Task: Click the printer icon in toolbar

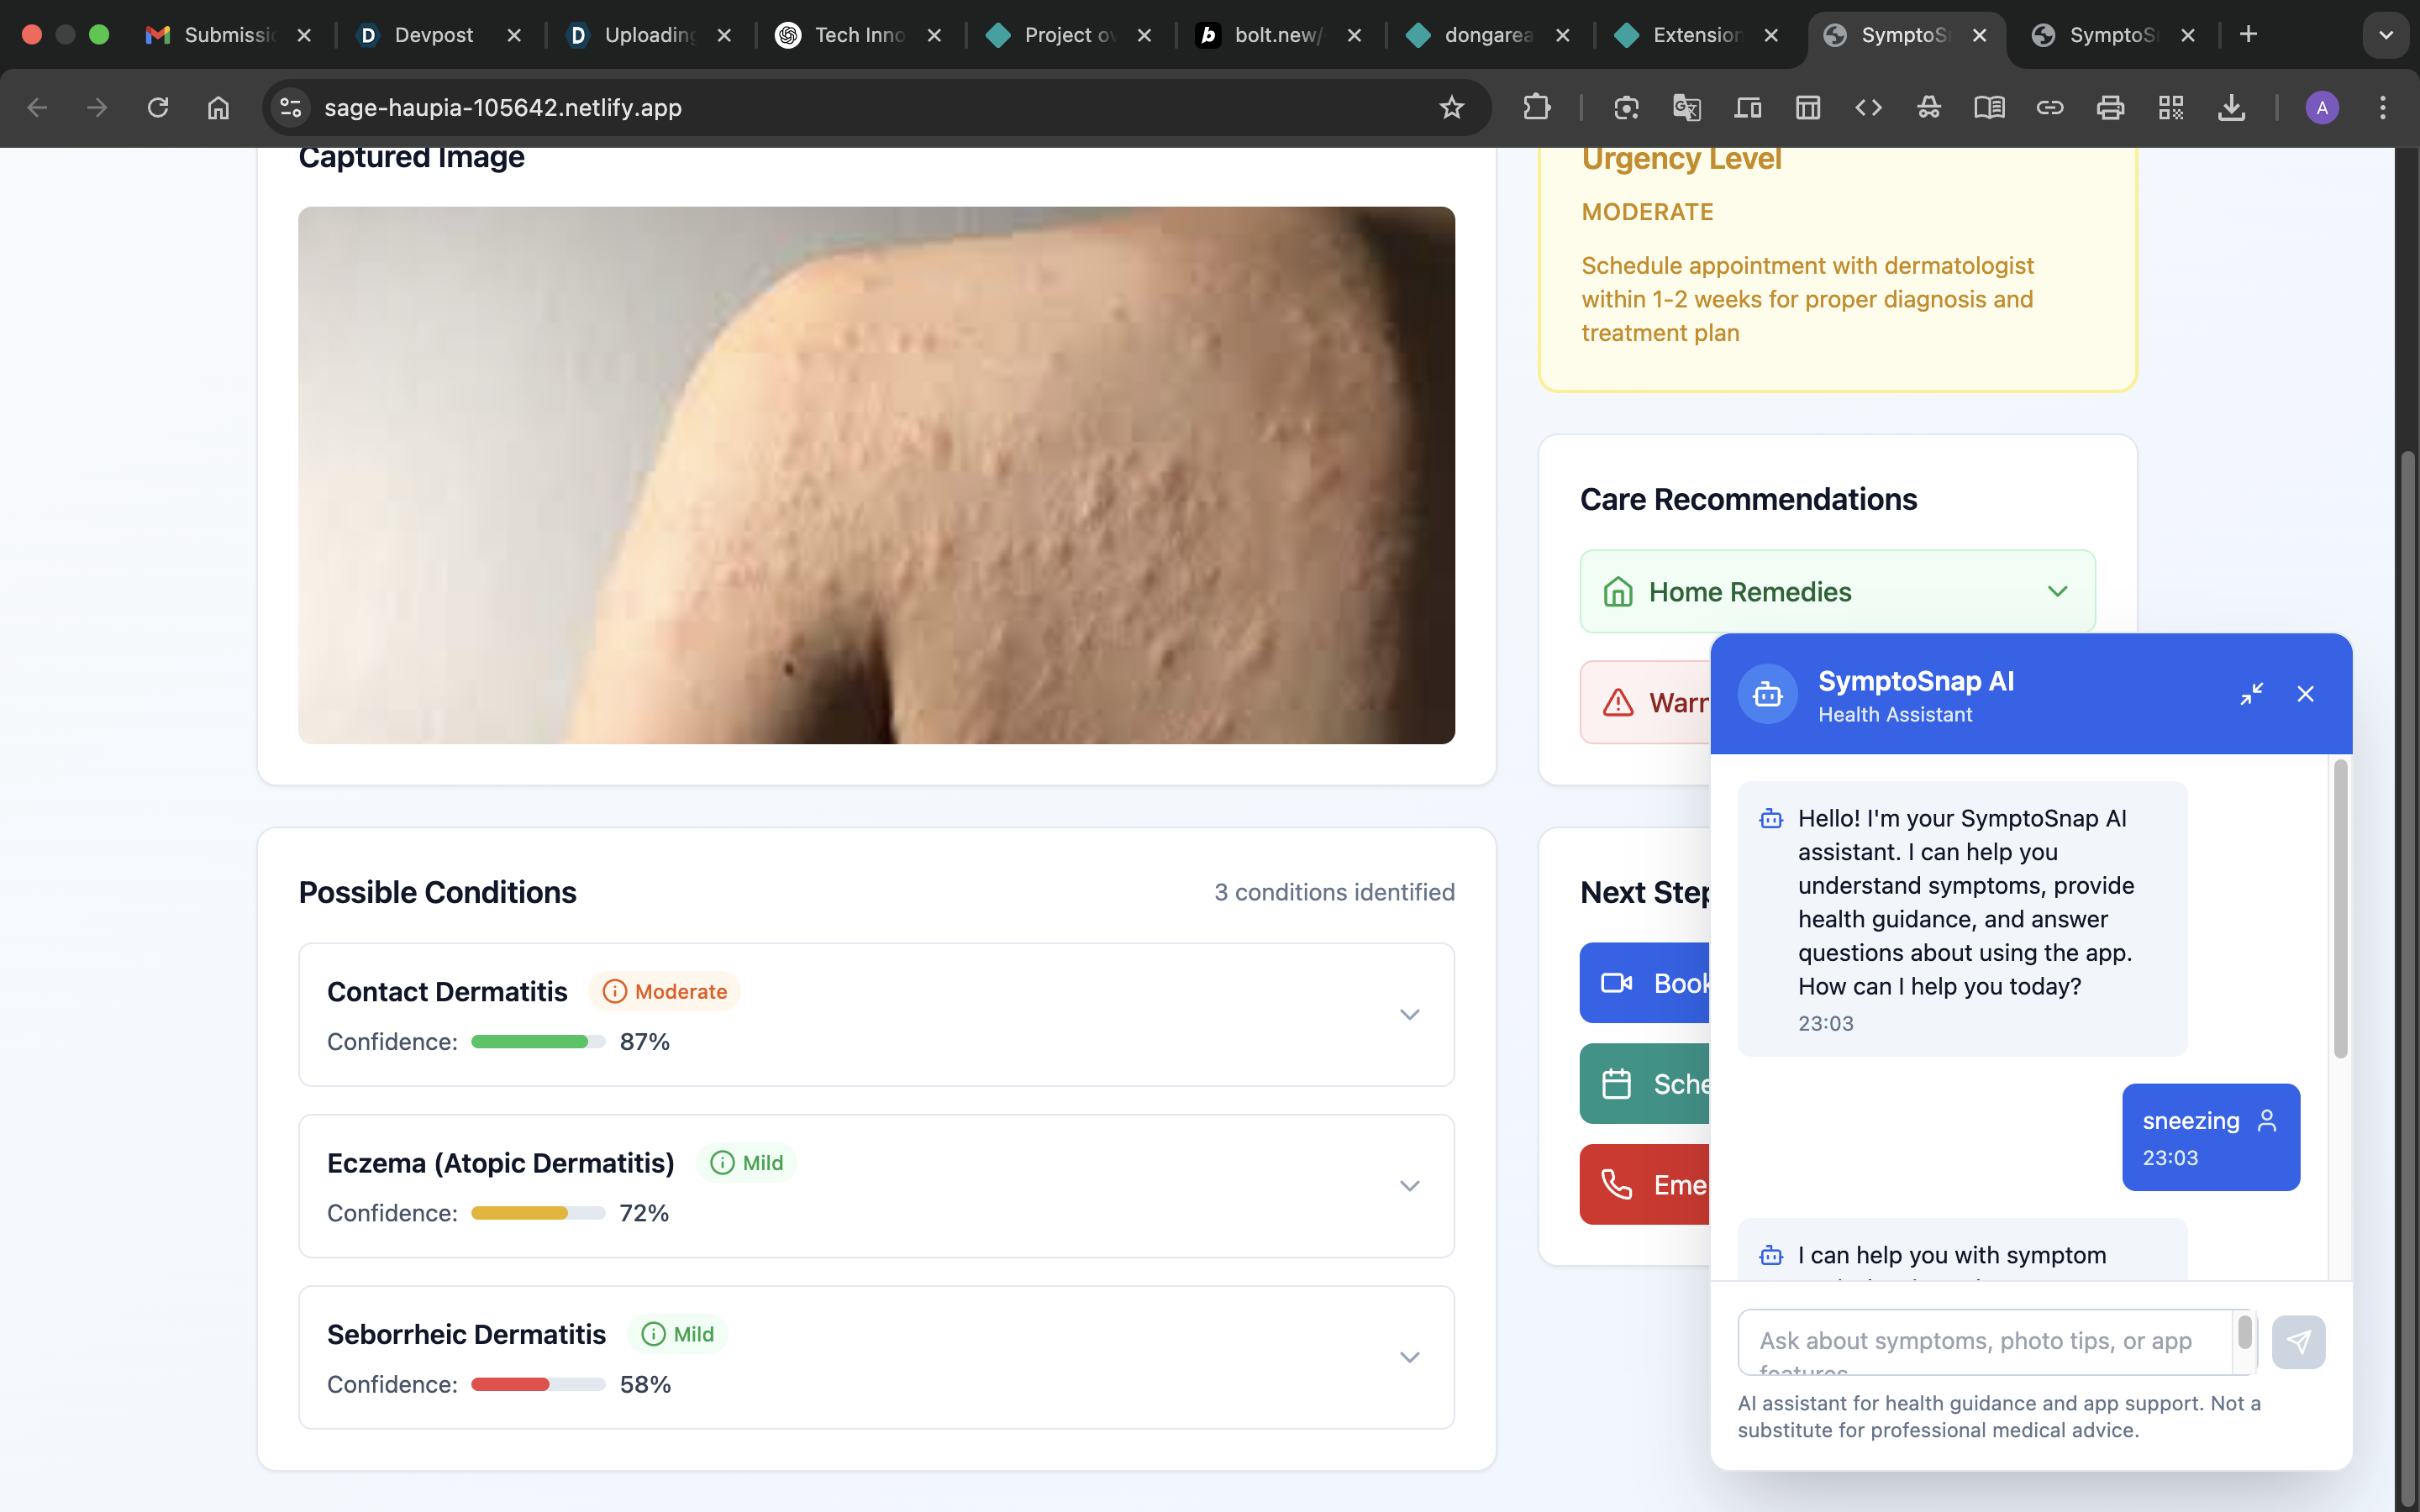Action: (x=2110, y=107)
